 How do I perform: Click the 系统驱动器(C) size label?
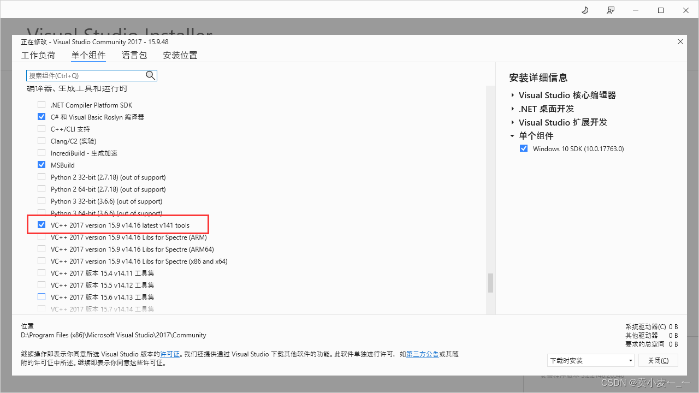[x=646, y=326]
